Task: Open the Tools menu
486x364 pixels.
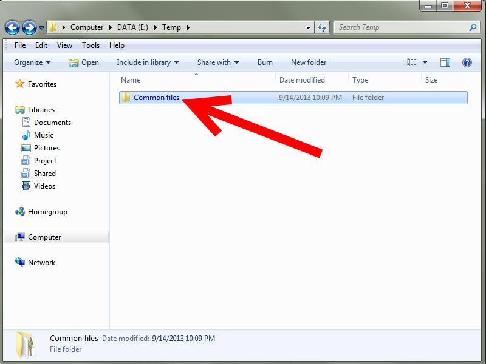Action: pos(91,45)
